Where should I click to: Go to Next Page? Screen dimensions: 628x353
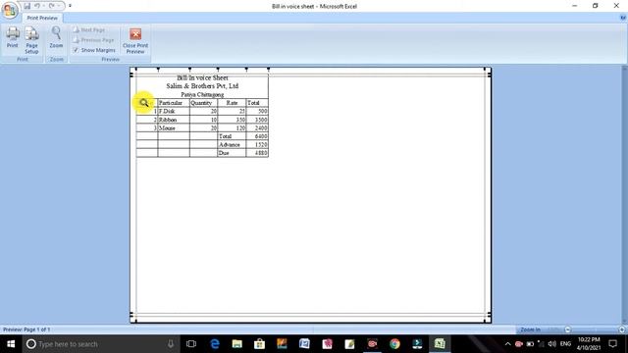pyautogui.click(x=89, y=30)
